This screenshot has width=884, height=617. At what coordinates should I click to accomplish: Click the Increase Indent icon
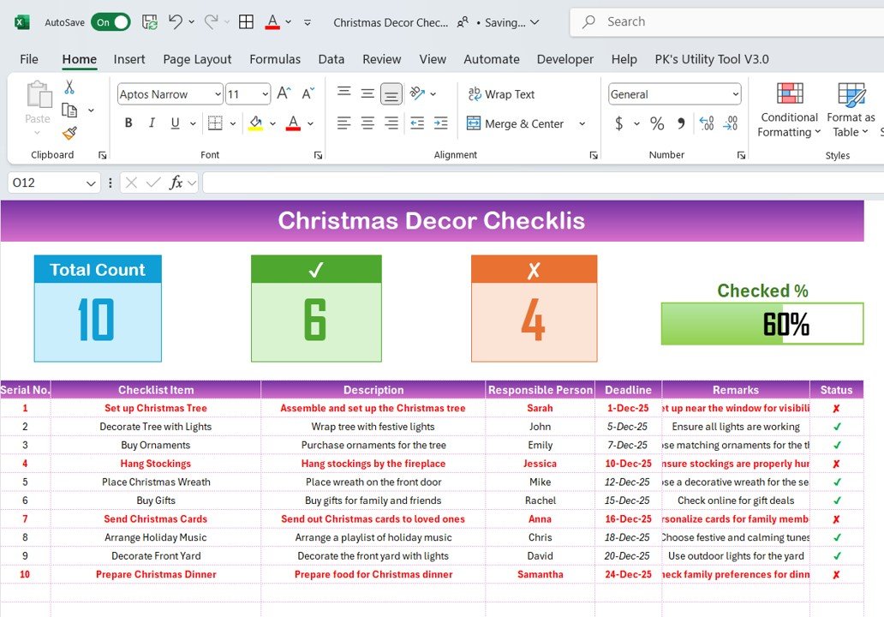[x=441, y=123]
